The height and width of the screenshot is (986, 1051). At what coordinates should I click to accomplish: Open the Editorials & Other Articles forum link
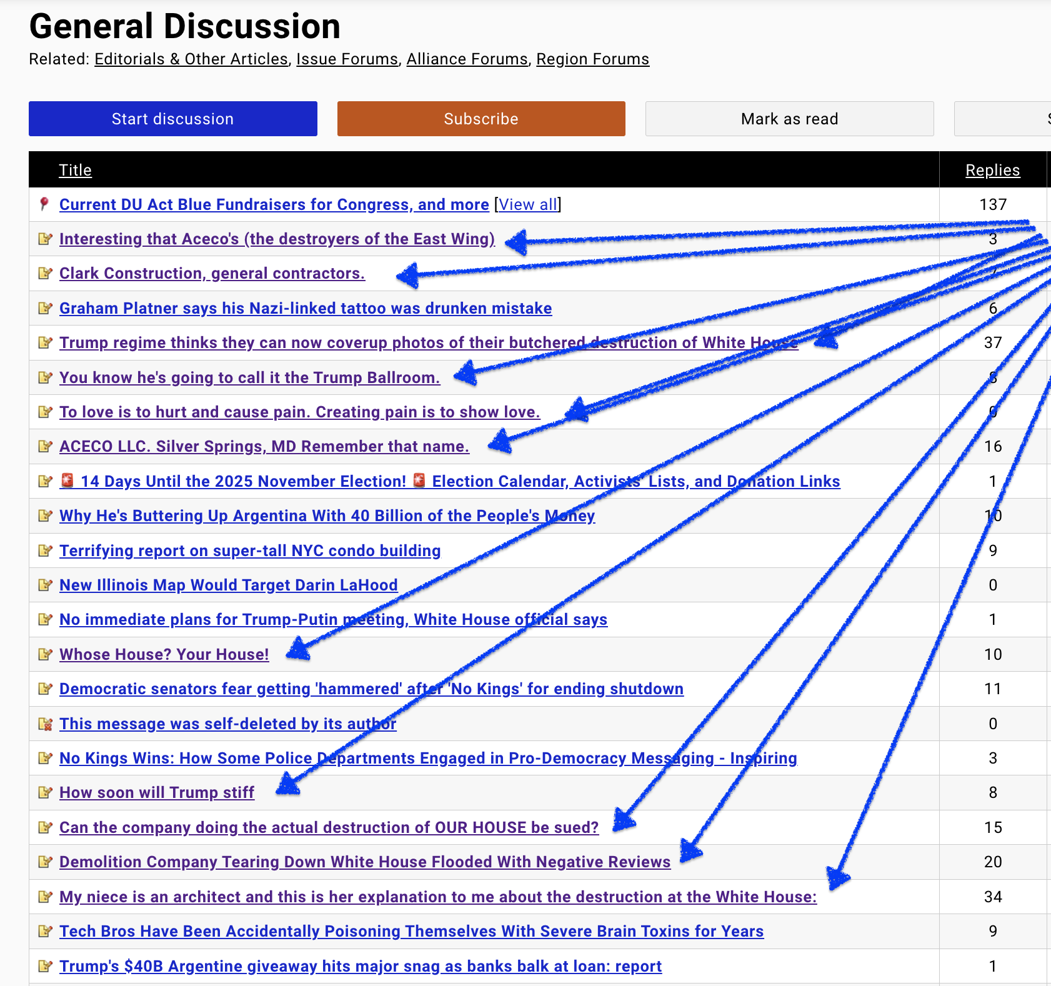(191, 59)
